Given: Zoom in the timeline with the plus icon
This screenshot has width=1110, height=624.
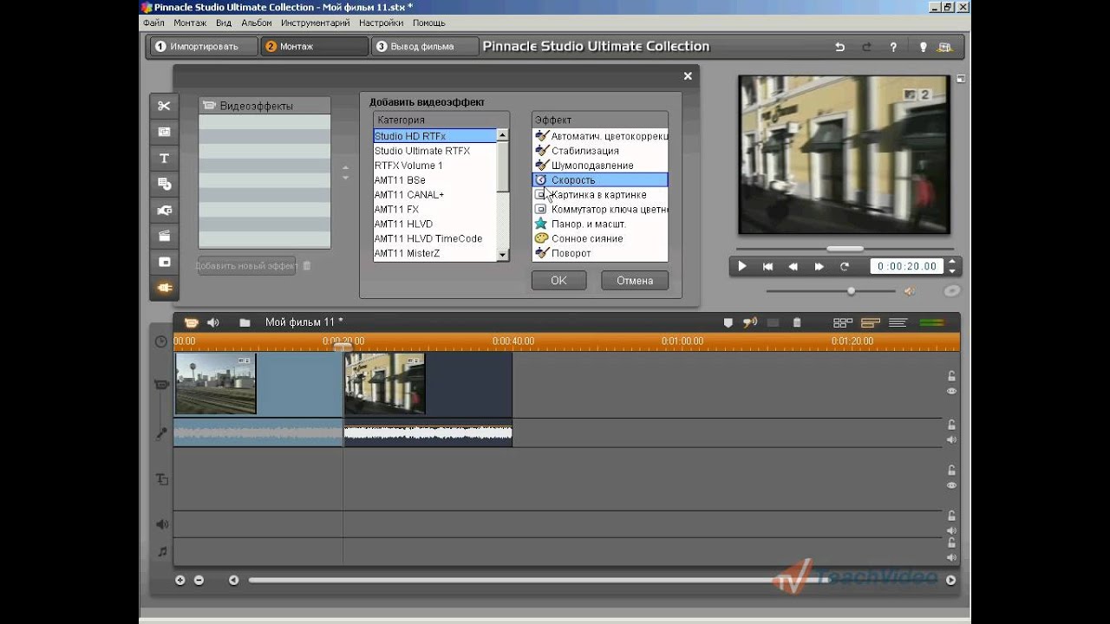Looking at the screenshot, I should click(180, 580).
